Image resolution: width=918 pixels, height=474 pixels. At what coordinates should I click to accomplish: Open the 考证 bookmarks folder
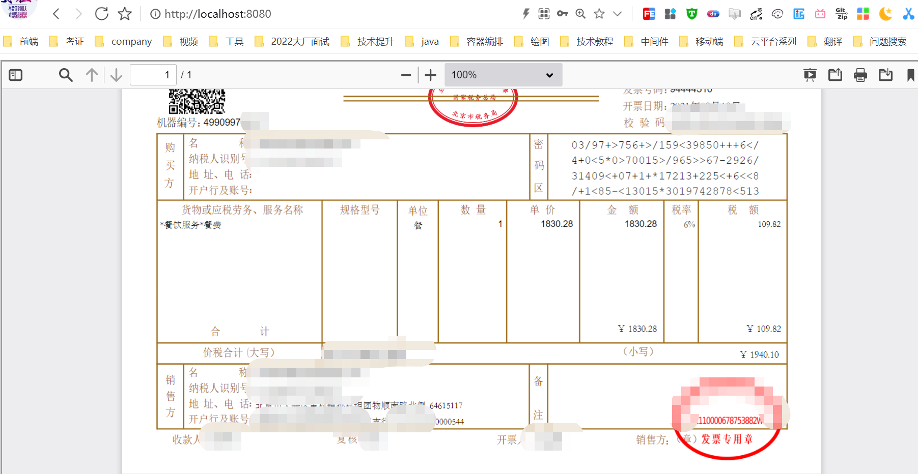tap(74, 41)
